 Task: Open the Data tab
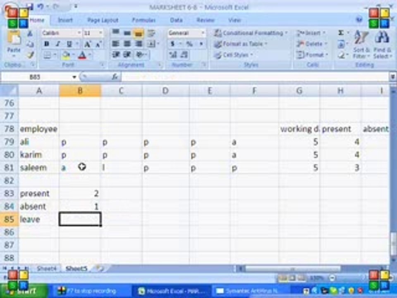tap(176, 20)
